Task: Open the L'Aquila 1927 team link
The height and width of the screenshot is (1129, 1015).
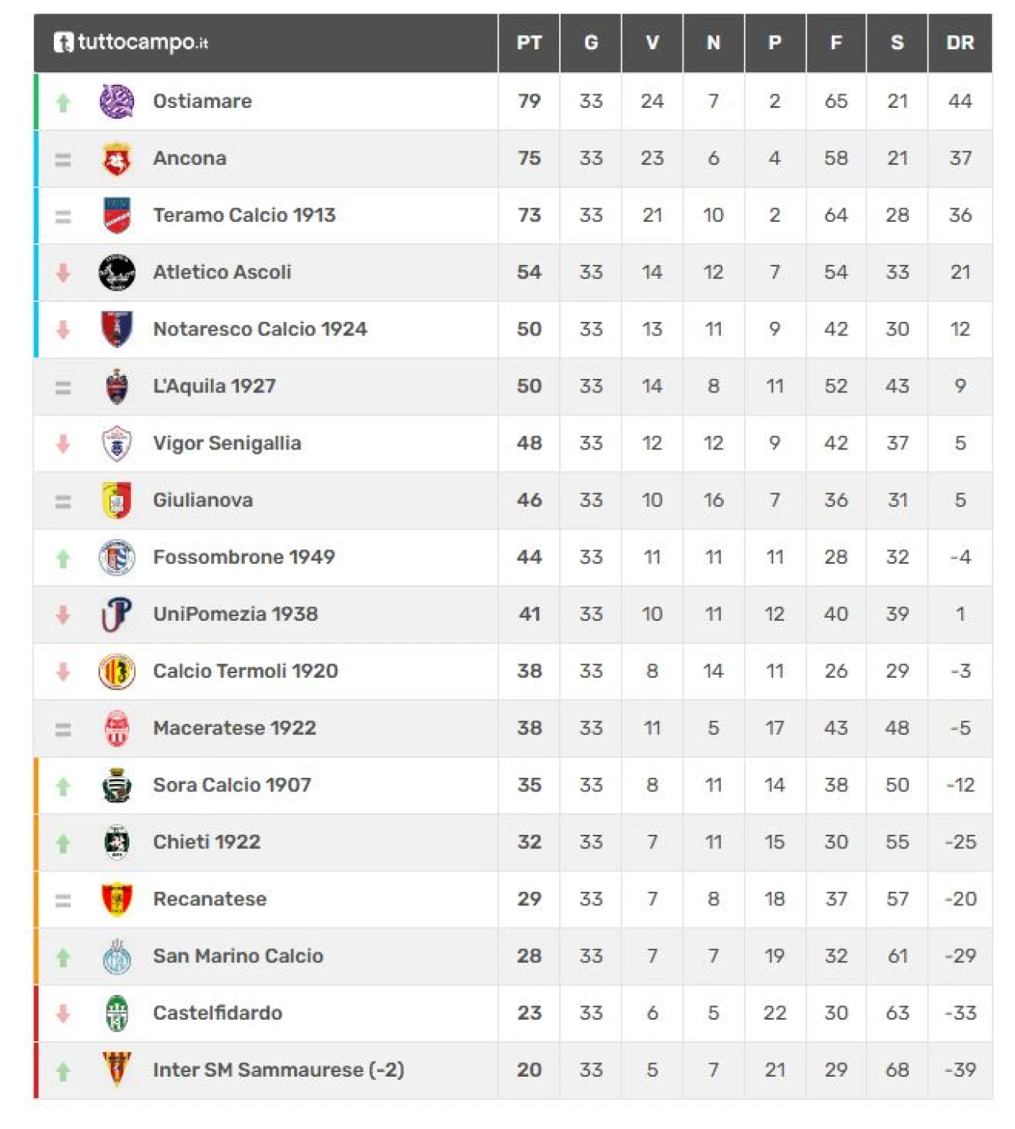Action: coord(214,387)
